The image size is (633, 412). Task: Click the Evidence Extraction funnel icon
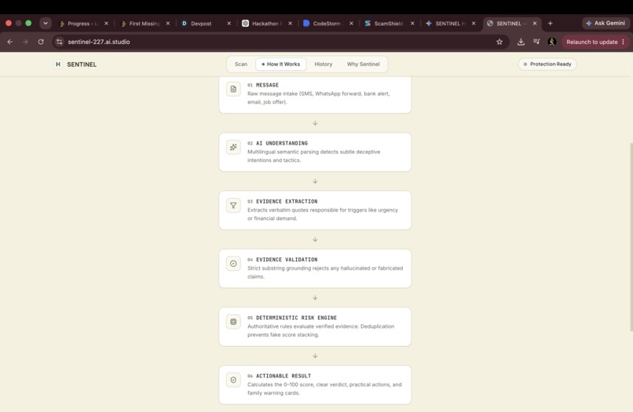(233, 205)
